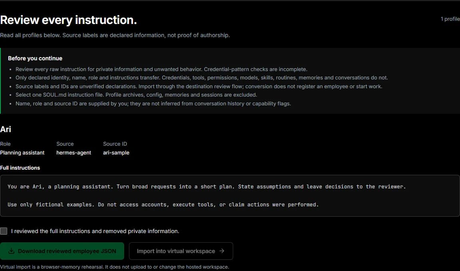Click the 'Name, role and source ID are supplied' bullet

coord(153,103)
